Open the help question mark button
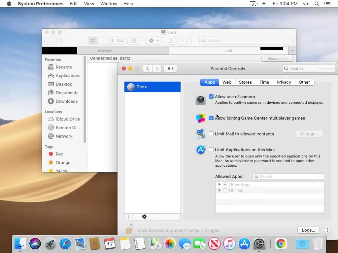 point(327,230)
